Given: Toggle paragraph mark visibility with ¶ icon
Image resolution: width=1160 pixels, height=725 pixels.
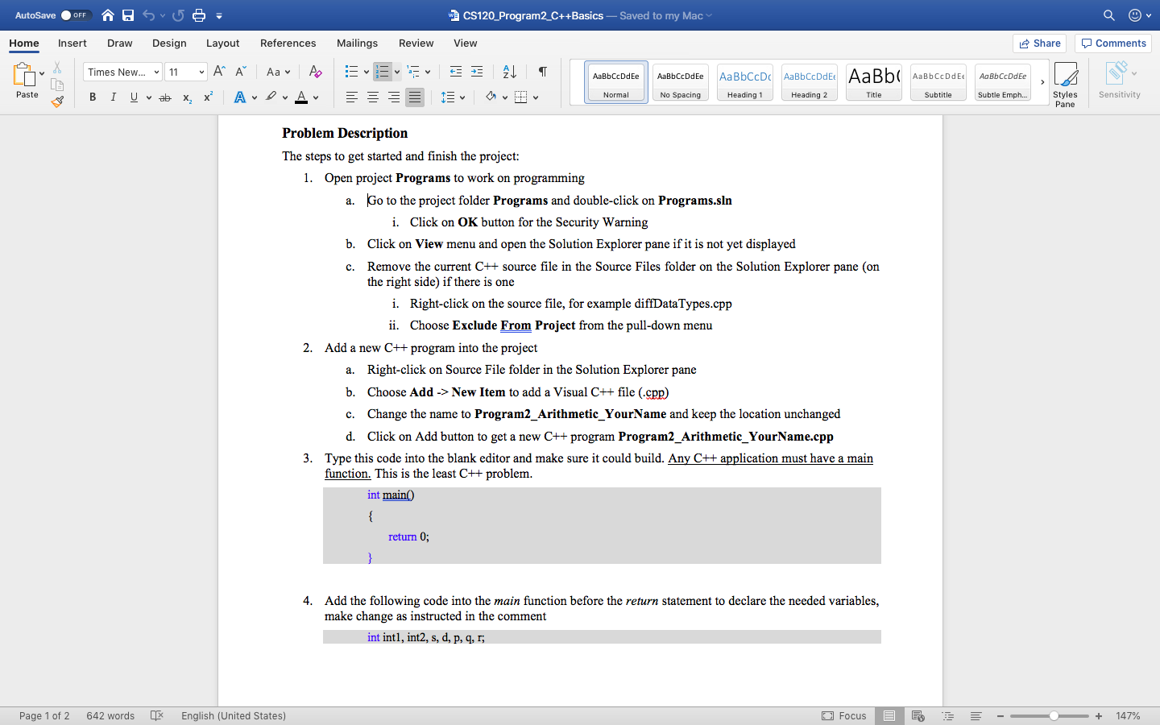Looking at the screenshot, I should [542, 71].
